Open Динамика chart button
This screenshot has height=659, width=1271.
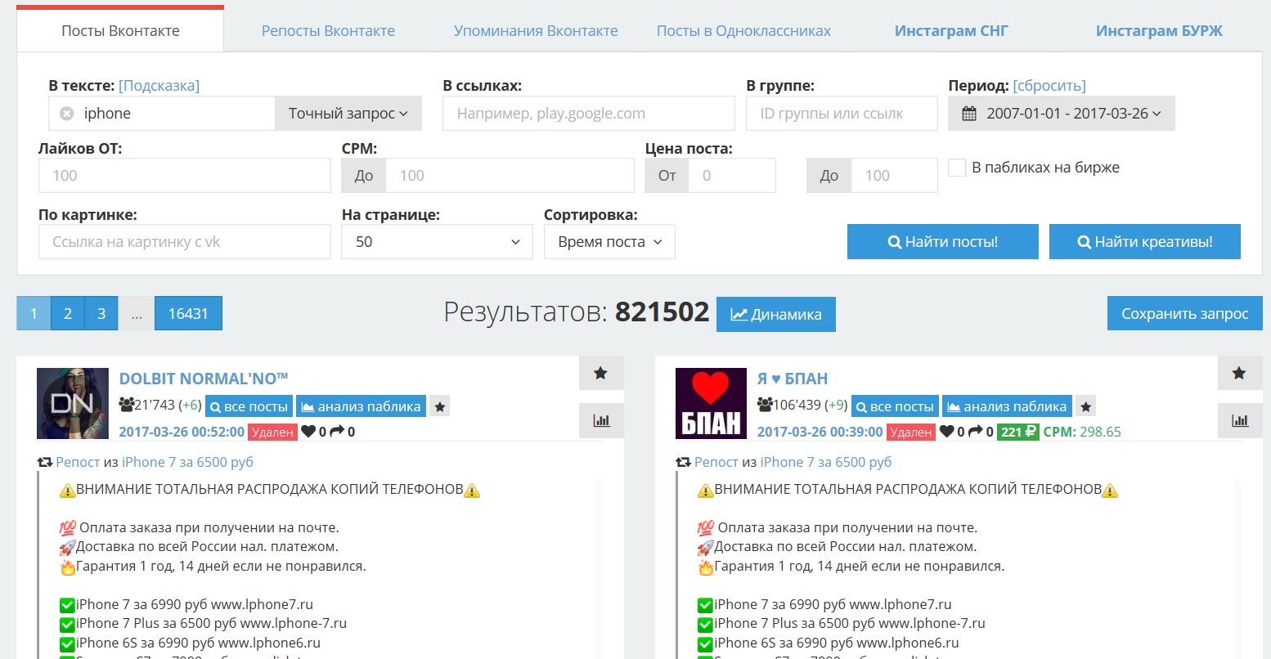776,314
